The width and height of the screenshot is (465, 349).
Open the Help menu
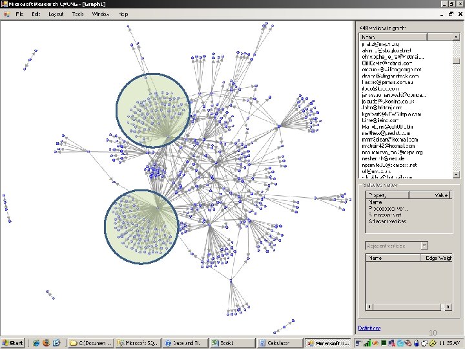123,14
